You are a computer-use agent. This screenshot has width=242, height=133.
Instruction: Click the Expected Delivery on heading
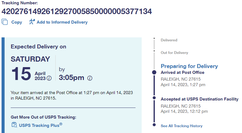point(39,47)
